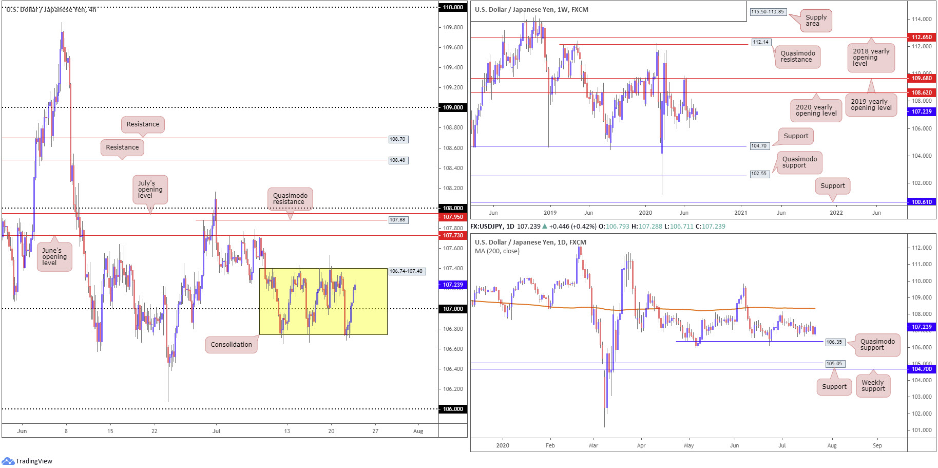938x468 pixels.
Task: Click the blue 107.239 label on 4h chart
Action: tap(453, 285)
